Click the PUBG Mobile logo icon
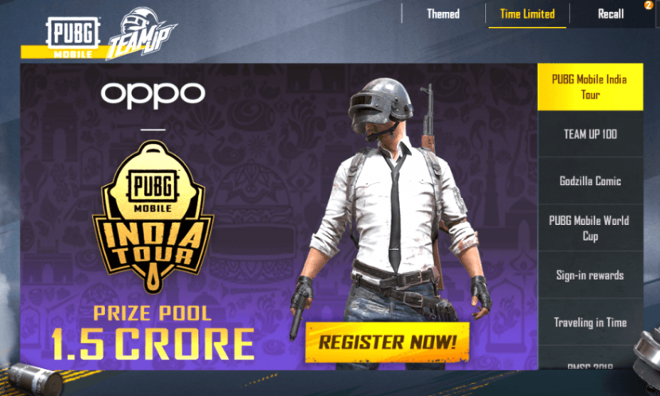This screenshot has width=660, height=396. pyautogui.click(x=73, y=37)
